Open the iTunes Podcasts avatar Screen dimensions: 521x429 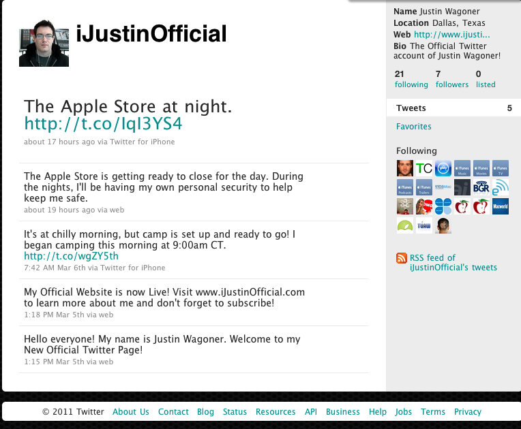[404, 187]
